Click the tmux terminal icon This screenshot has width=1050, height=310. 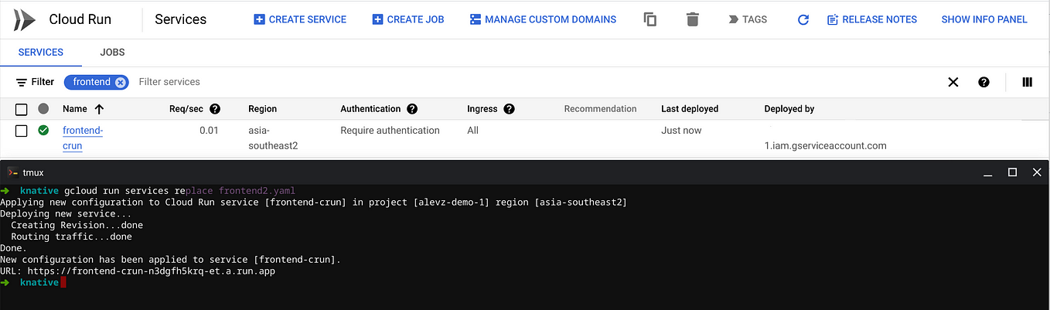click(12, 172)
